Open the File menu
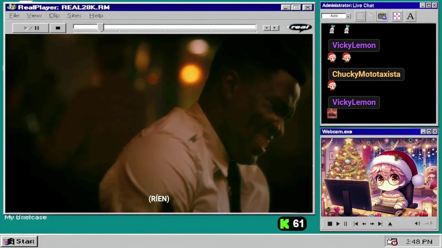The image size is (442, 248). 14,15
